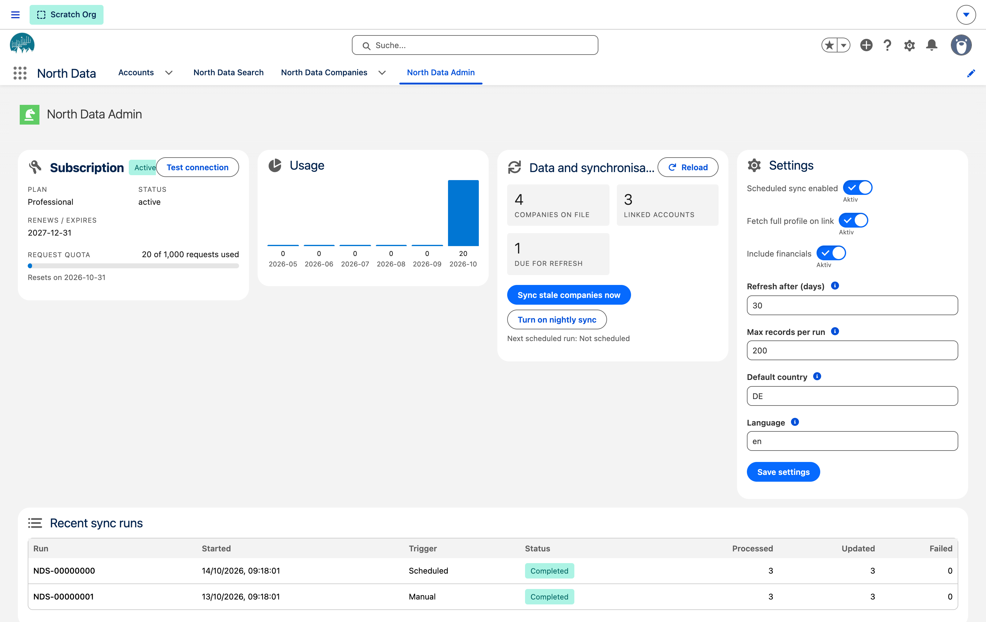Click the info icon beside Refresh after (days)
This screenshot has width=986, height=622.
click(x=835, y=286)
